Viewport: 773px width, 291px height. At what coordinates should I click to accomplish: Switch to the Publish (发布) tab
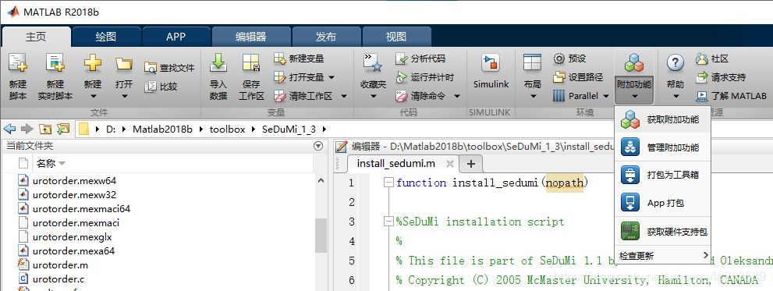tap(326, 37)
